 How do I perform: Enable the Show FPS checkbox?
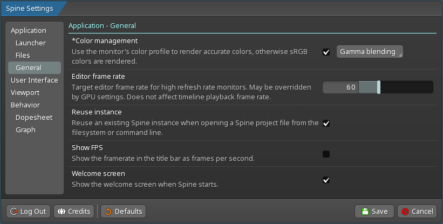click(x=326, y=154)
